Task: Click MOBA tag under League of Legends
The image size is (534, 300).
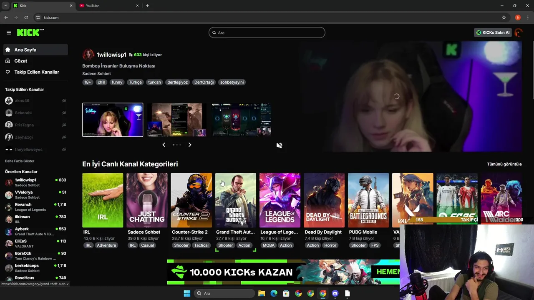Action: click(269, 245)
